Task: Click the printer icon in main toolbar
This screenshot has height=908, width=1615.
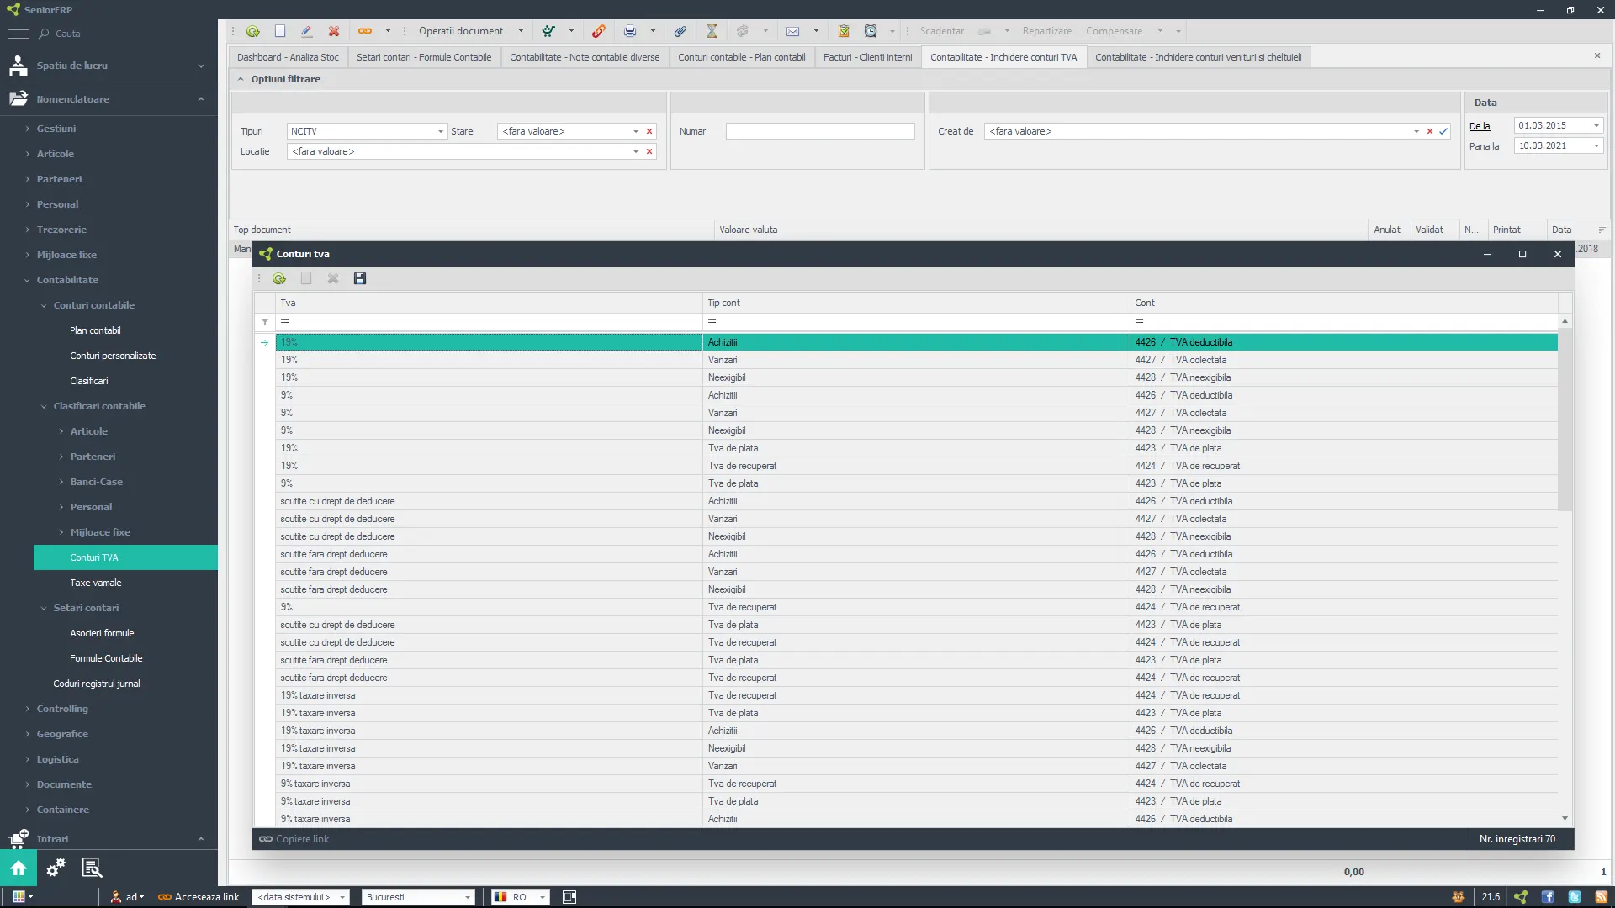Action: 630,31
